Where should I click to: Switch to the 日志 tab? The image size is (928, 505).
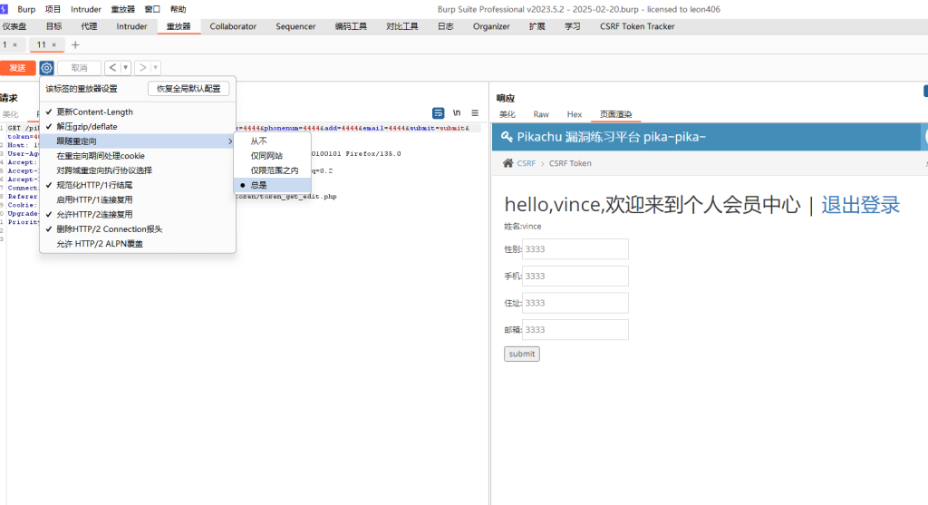[x=446, y=26]
